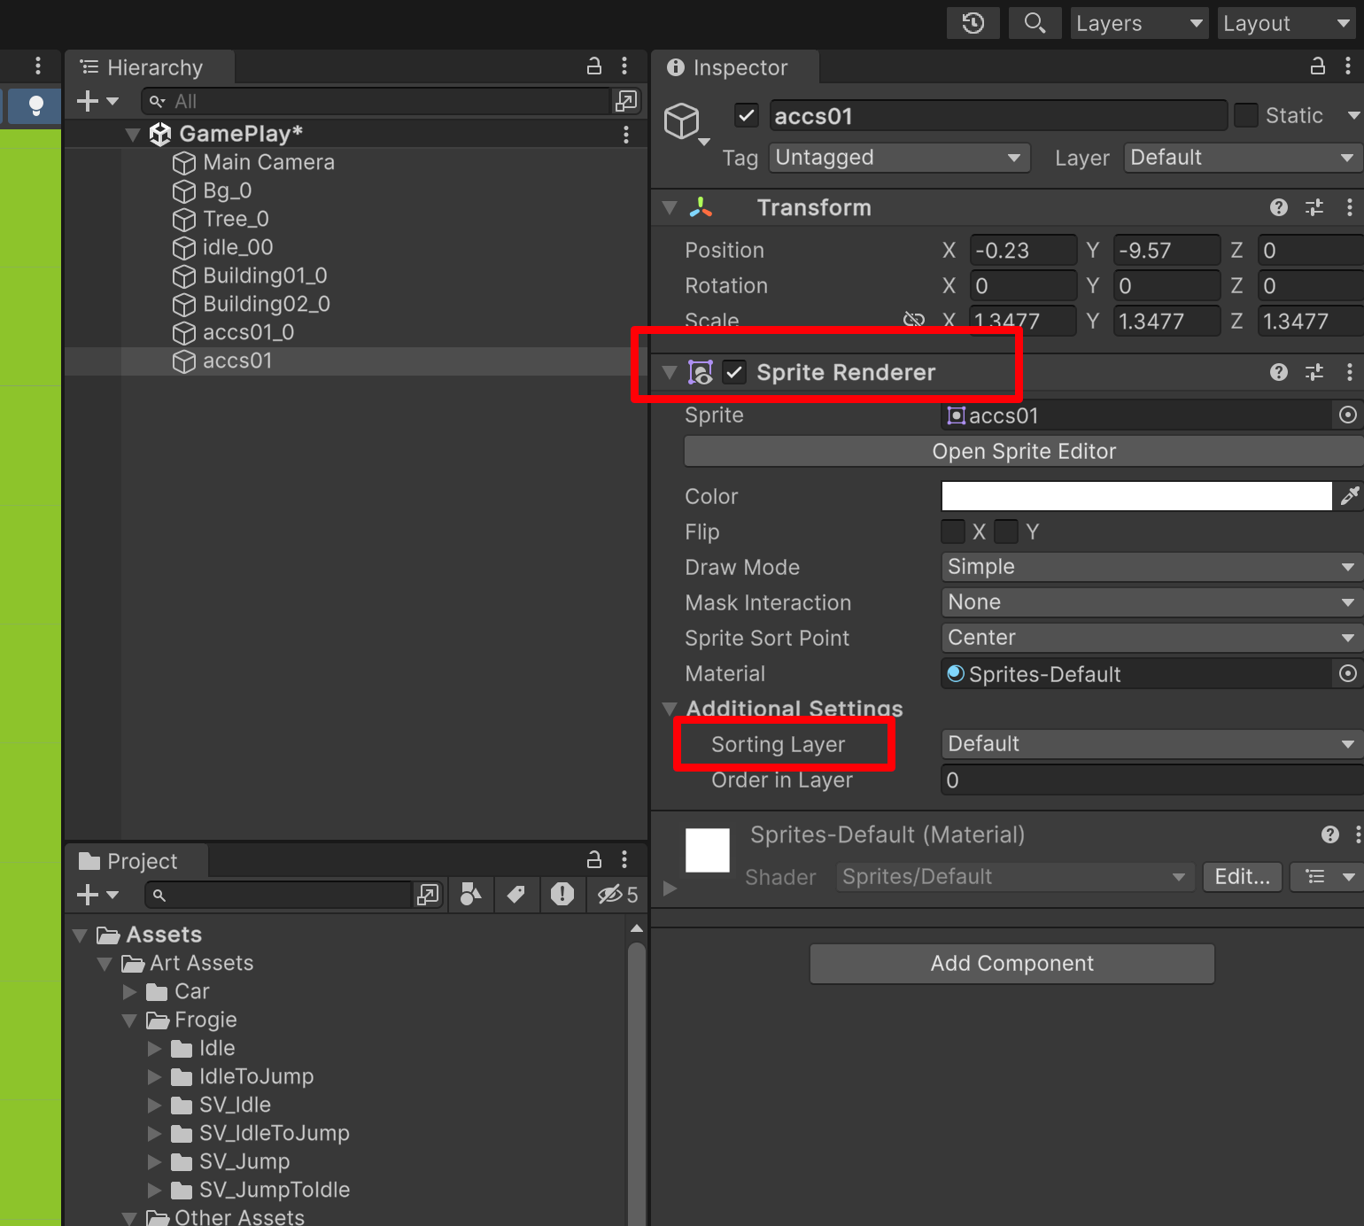Open Sprite Renderer presets icon
This screenshot has height=1226, width=1364.
pyautogui.click(x=1314, y=372)
